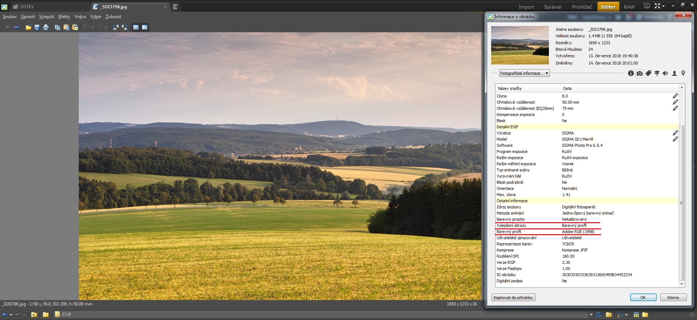This screenshot has width=697, height=320.
Task: Click the Print icon in toolbar
Action: coord(46,28)
